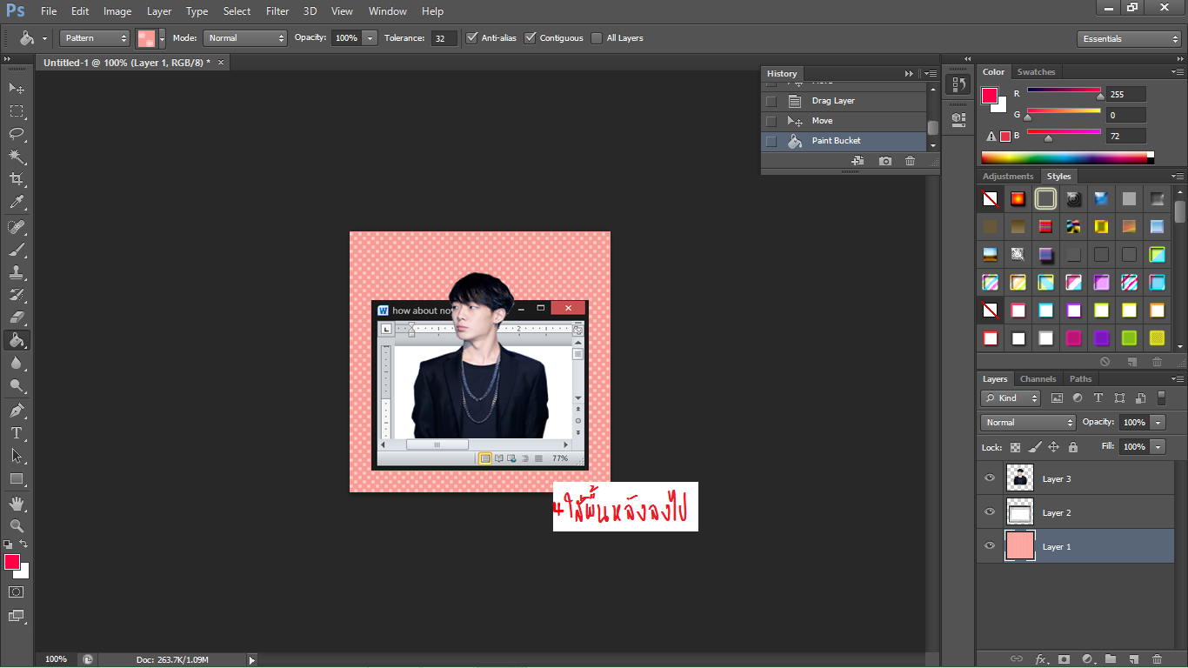
Task: Open the Pattern fill source dropdown
Action: (95, 38)
